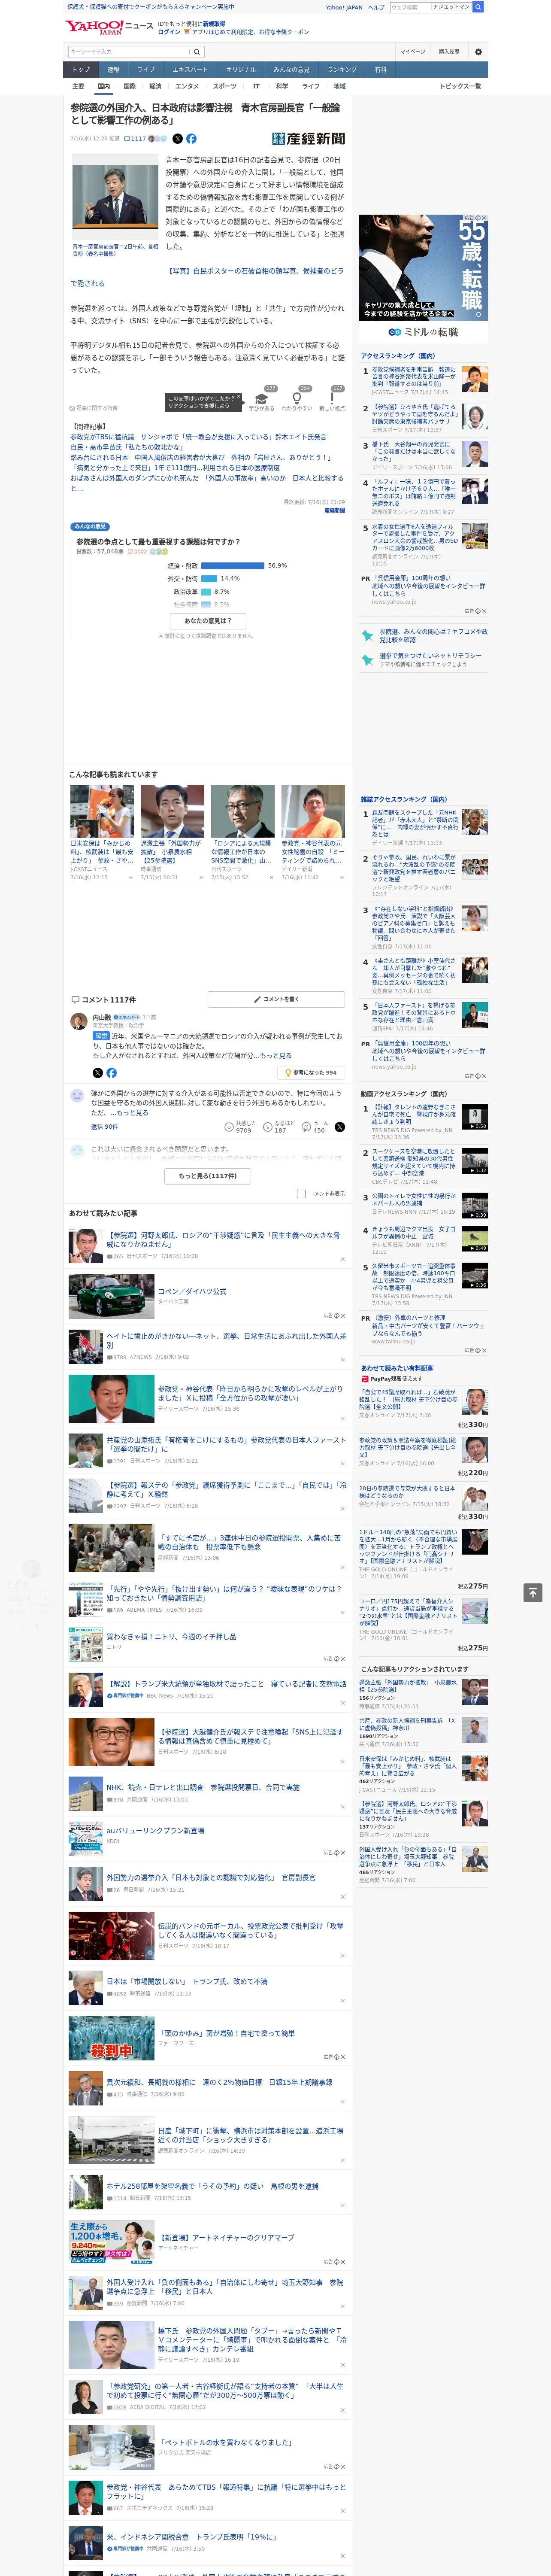Click うーん on the second comment

[314, 1127]
